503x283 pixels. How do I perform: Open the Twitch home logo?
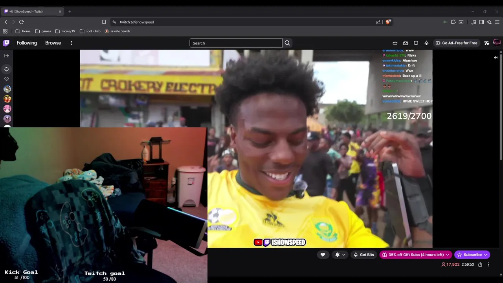[x=6, y=43]
